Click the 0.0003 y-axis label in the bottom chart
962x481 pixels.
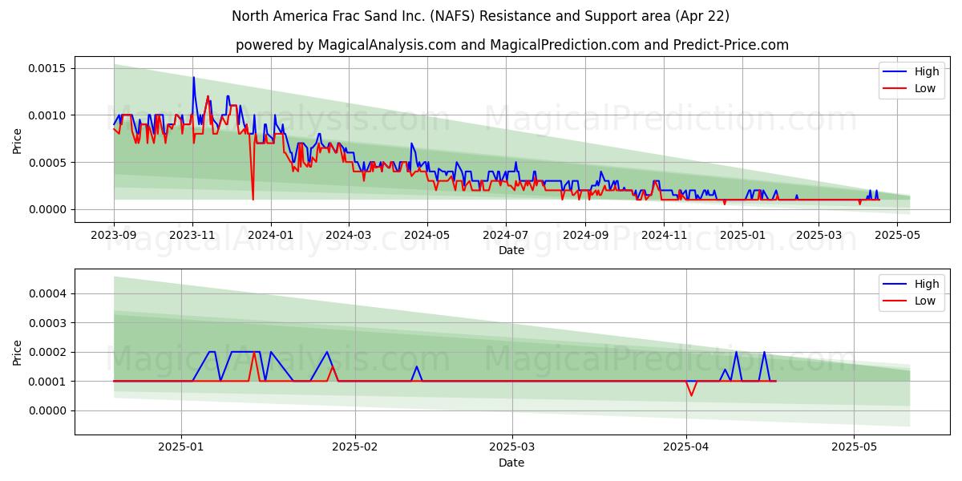click(x=48, y=323)
